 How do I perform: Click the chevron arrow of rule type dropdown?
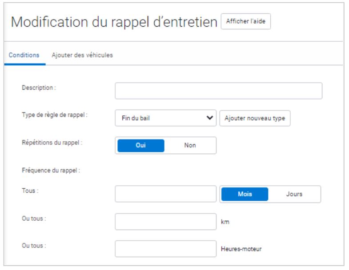coord(209,119)
